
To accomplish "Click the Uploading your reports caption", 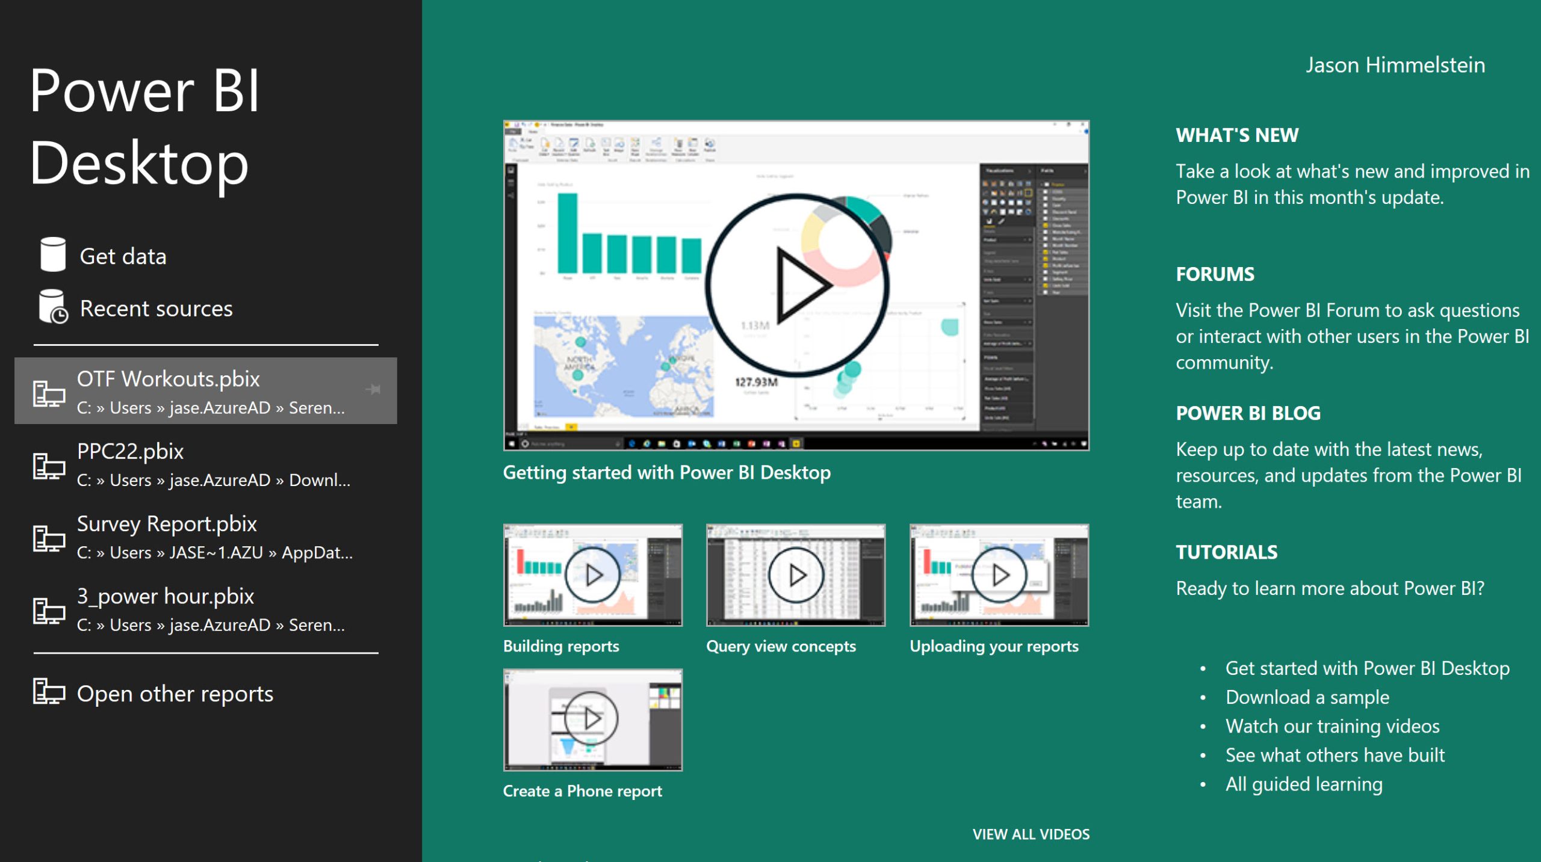I will (994, 646).
